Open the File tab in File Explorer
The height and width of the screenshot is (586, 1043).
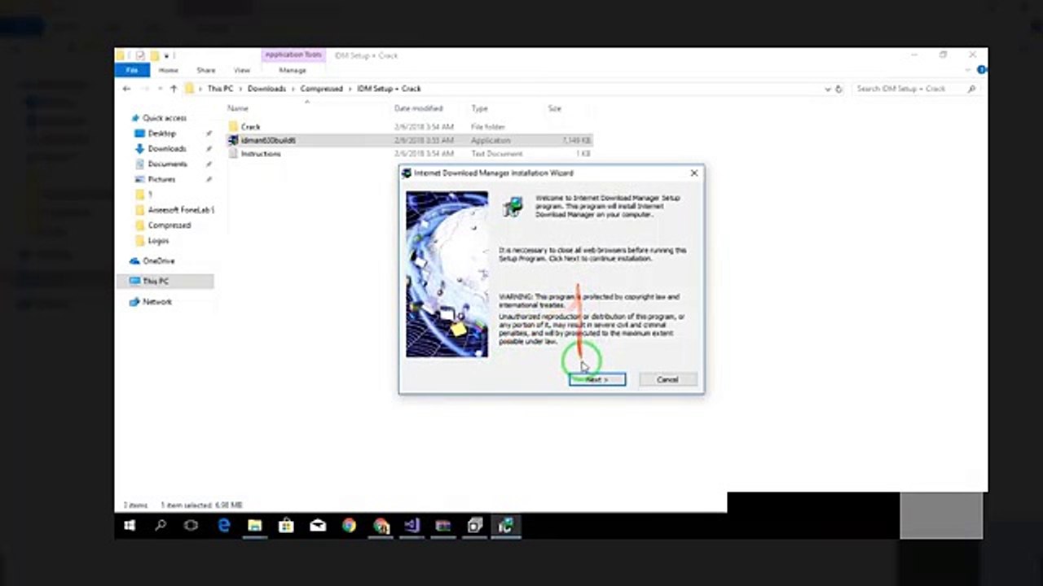131,71
